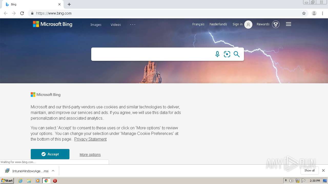Open More options for cookies
Screen dimensions: 328x184
(90, 155)
